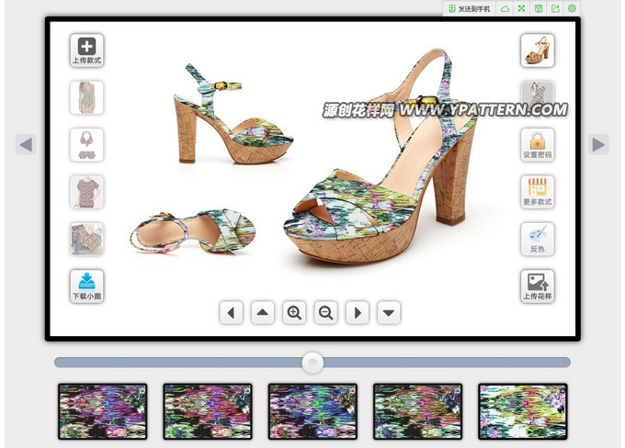Zoom in with the magnifier plus button

(x=294, y=313)
